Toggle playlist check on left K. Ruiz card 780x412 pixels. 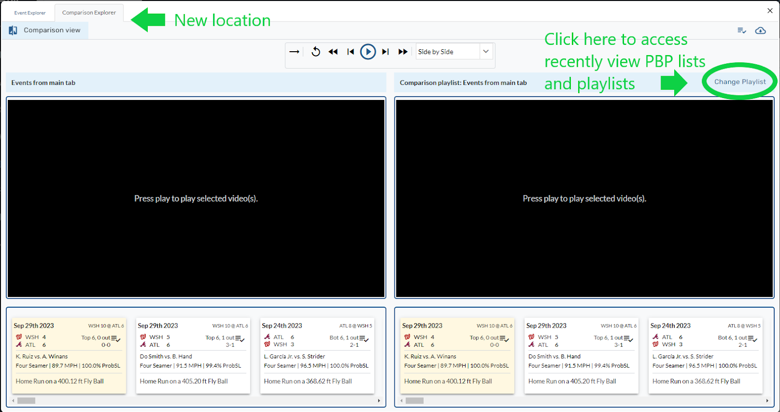coord(116,338)
